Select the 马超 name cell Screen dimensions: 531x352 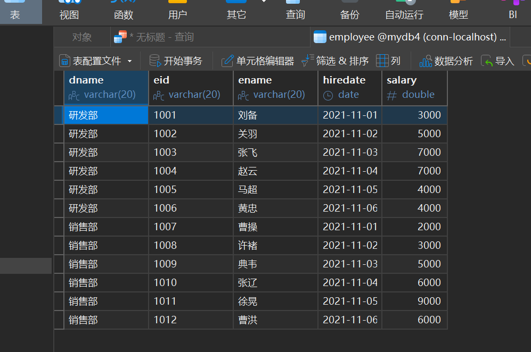(x=275, y=189)
